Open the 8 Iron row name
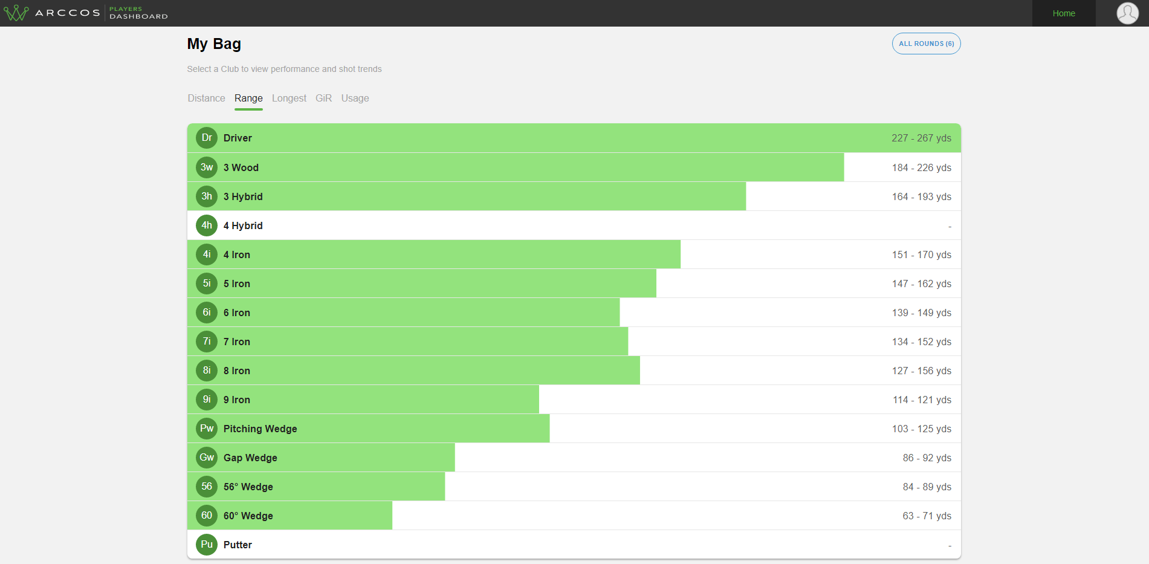Screen dimensions: 1149x564 (x=237, y=371)
